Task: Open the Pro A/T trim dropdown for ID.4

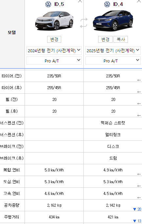Action: (113, 61)
